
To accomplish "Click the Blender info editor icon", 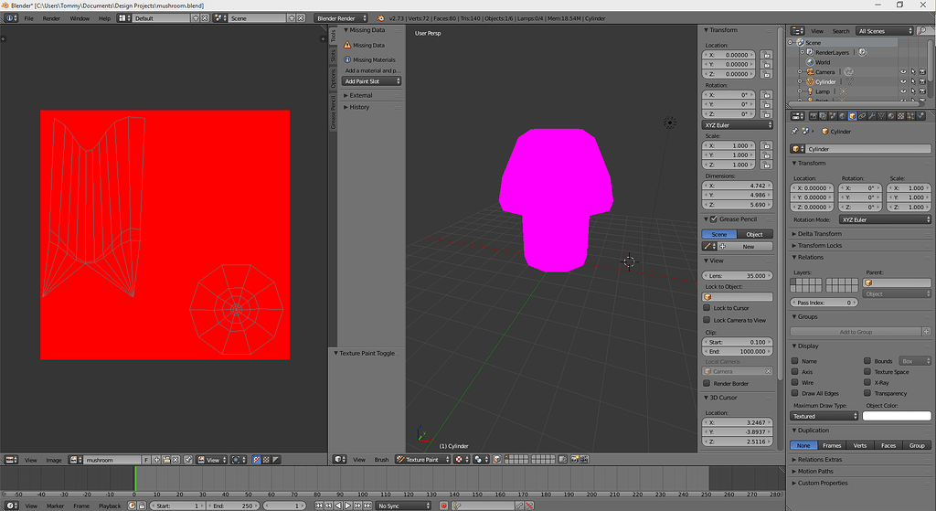I will click(x=11, y=18).
